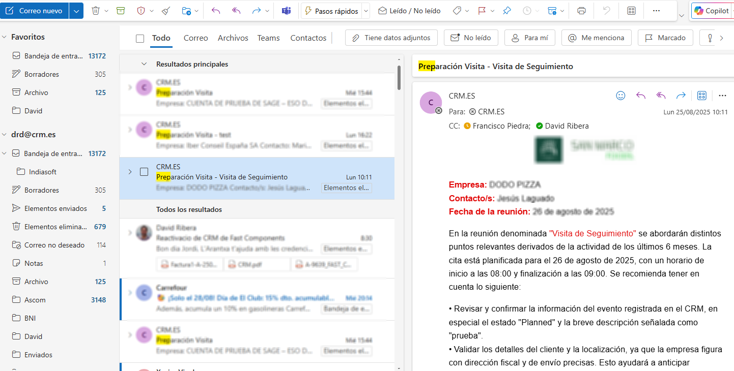Click Reply icon in reading pane header
This screenshot has height=371, width=734.
point(641,96)
